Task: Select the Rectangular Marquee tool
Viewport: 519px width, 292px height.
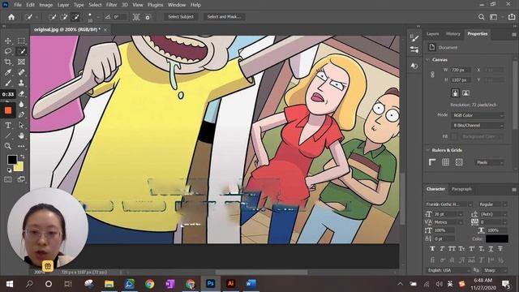Action: 21,41
